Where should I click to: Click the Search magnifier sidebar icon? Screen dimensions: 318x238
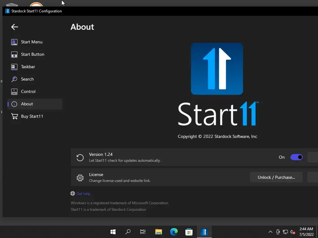point(14,79)
